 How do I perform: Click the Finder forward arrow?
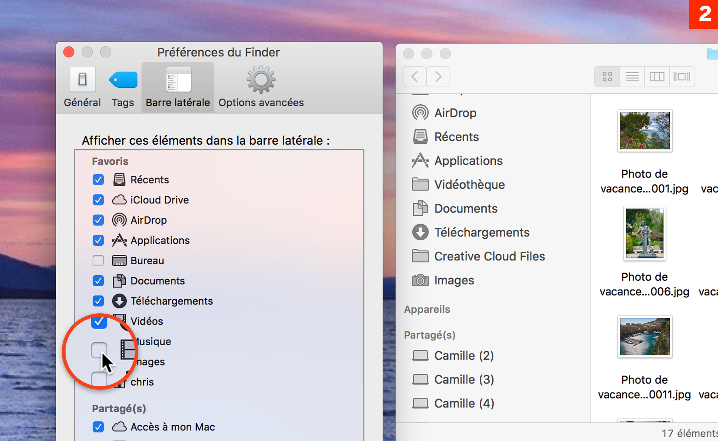438,77
